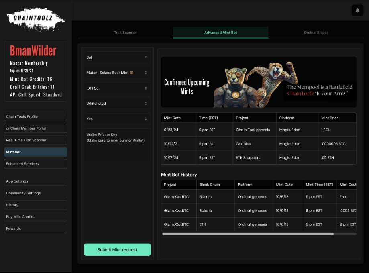This screenshot has width=369, height=273.
Task: Click the Wallet Private Key field
Action: pos(117,145)
